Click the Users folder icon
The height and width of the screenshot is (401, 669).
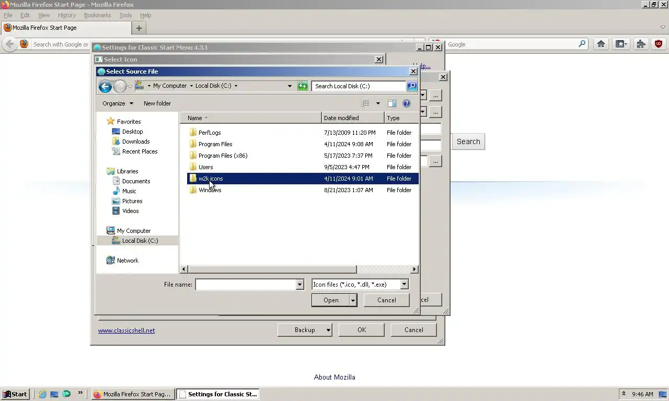[x=193, y=167]
